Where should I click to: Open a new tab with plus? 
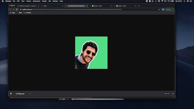tap(139, 6)
